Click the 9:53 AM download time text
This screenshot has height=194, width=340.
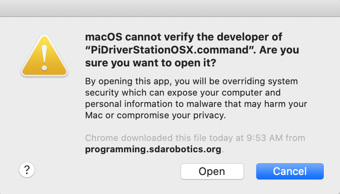click(x=264, y=138)
